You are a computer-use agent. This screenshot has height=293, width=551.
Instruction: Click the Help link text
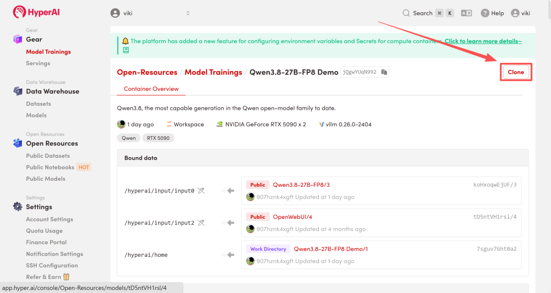pos(497,13)
